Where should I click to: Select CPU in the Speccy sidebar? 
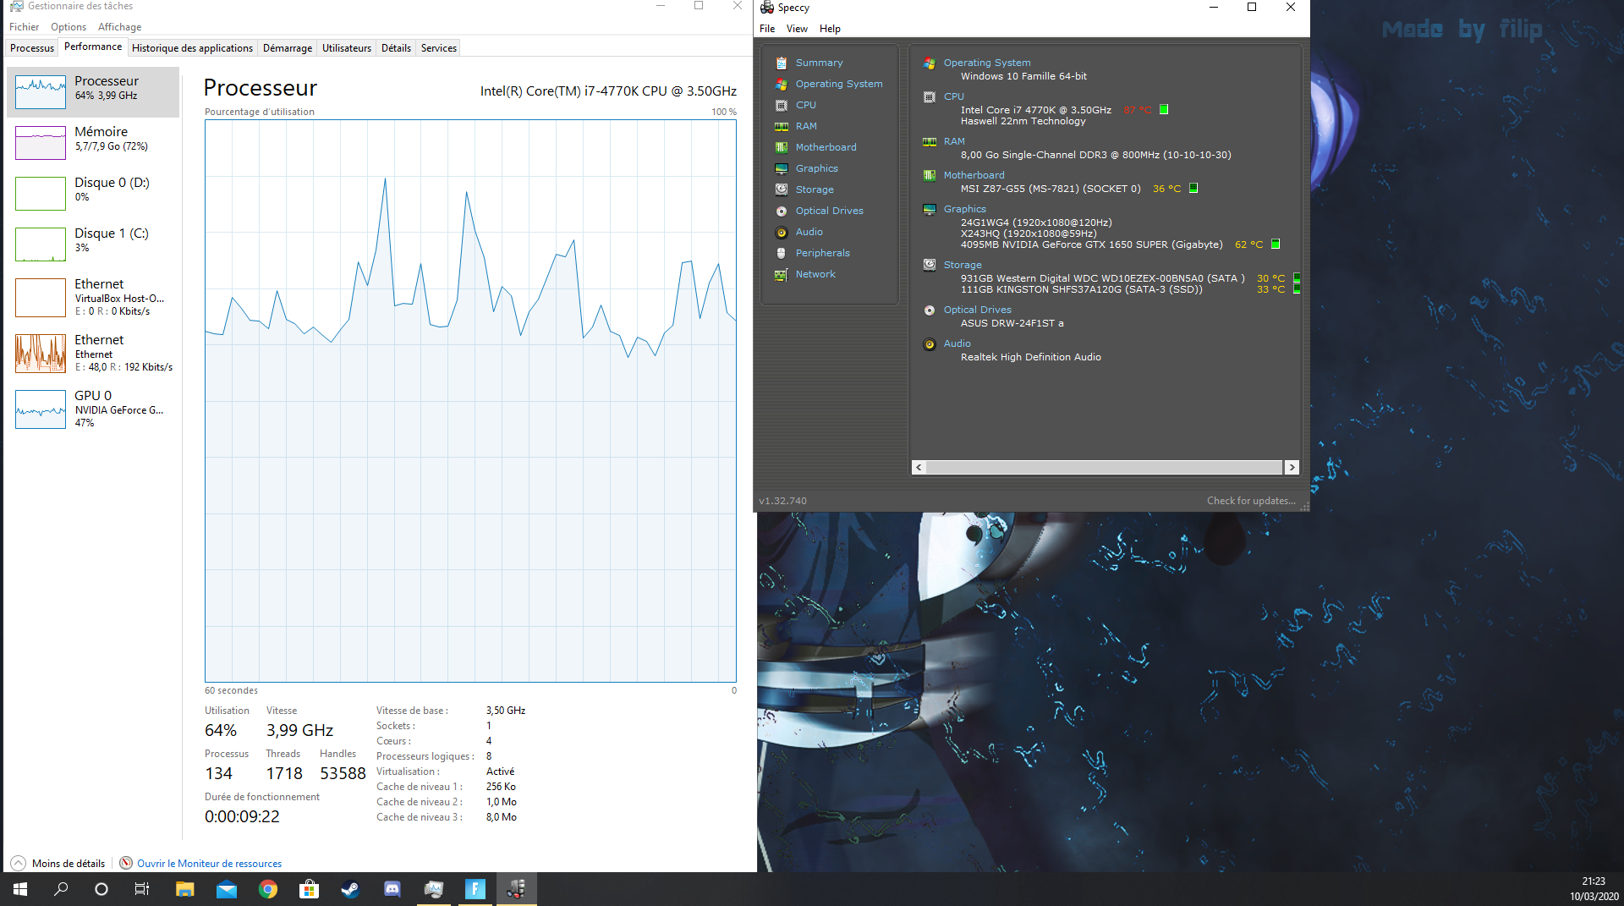coord(805,105)
